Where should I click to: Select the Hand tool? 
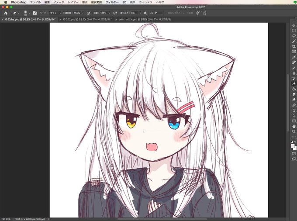(294, 126)
